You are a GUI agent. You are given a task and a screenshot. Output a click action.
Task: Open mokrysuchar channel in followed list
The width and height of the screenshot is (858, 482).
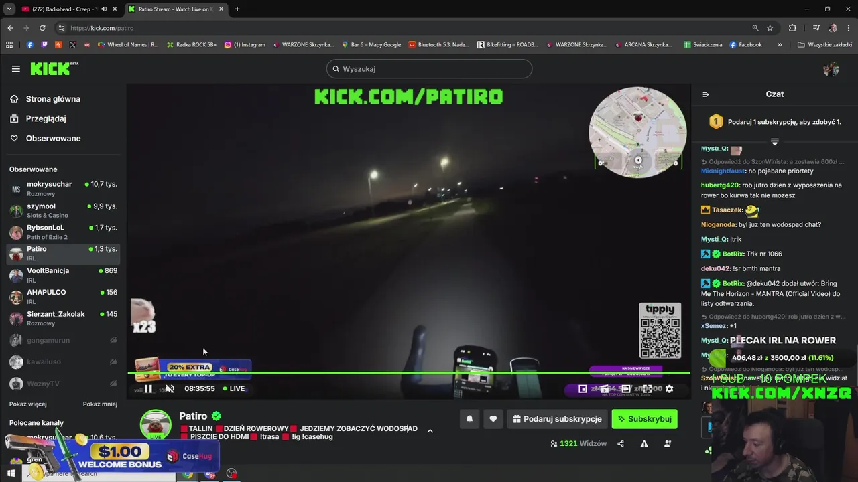63,189
